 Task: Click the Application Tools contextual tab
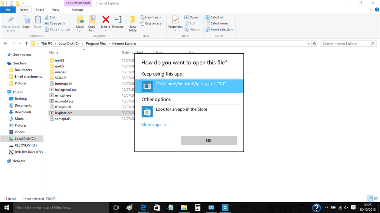(78, 3)
